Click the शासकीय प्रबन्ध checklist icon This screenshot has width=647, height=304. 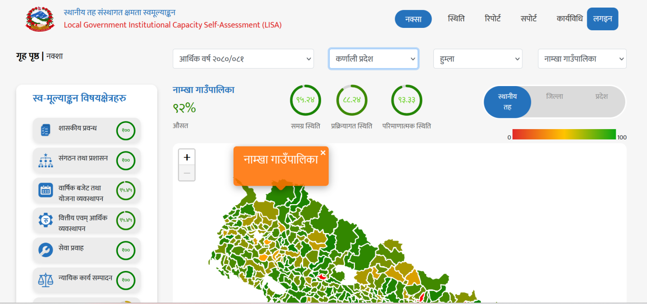click(45, 130)
